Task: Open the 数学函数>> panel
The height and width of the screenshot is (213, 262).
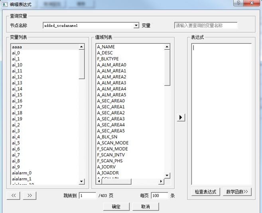Action: point(237,192)
